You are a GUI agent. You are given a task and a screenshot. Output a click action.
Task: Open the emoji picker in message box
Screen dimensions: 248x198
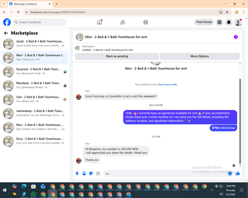click(230, 173)
